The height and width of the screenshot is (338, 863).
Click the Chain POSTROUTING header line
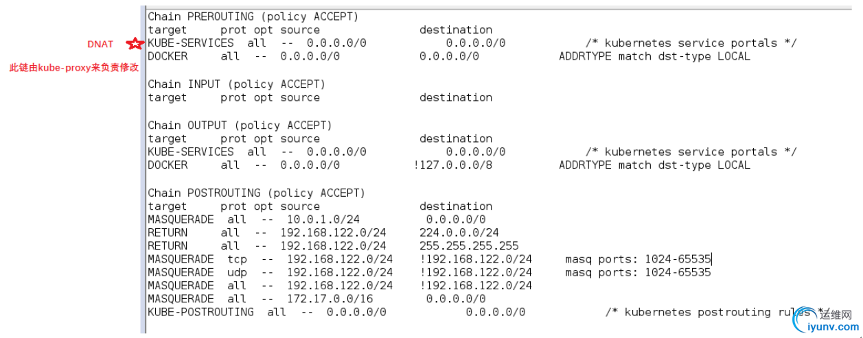point(257,193)
